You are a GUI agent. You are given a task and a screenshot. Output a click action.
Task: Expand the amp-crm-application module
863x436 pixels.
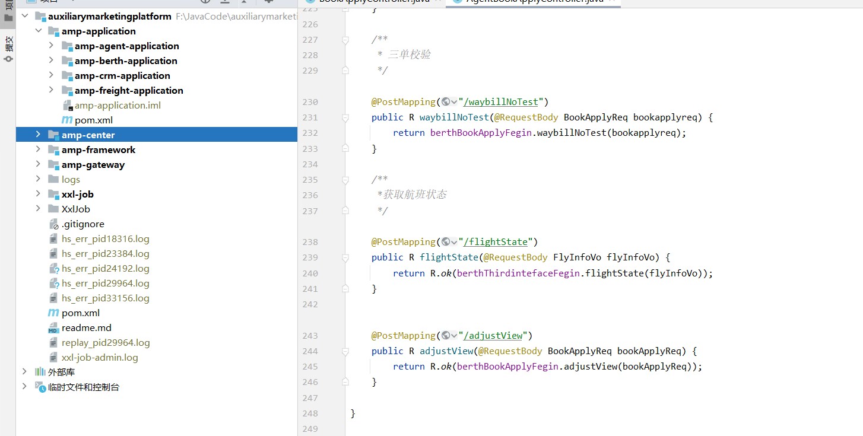tap(51, 75)
